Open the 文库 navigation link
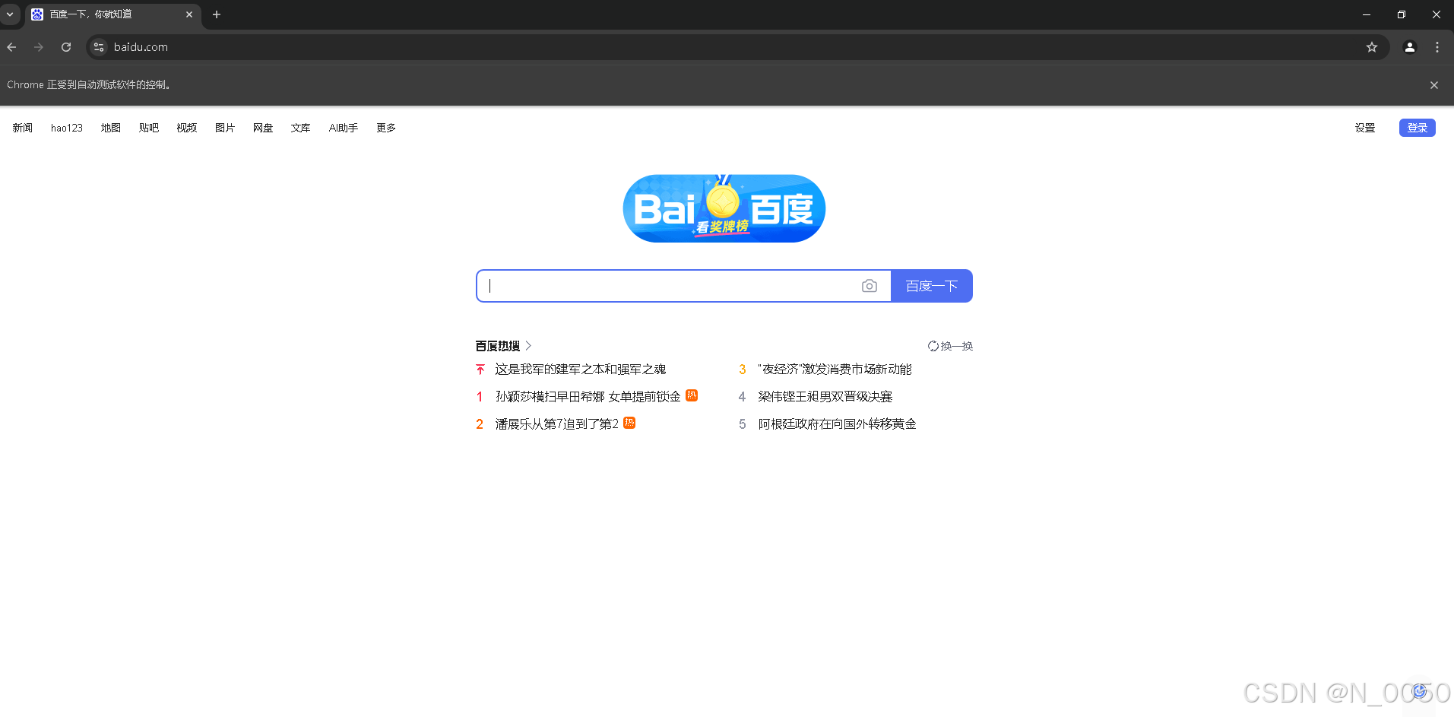The image size is (1454, 717). pos(301,128)
